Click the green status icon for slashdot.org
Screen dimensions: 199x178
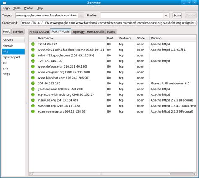click(x=33, y=106)
